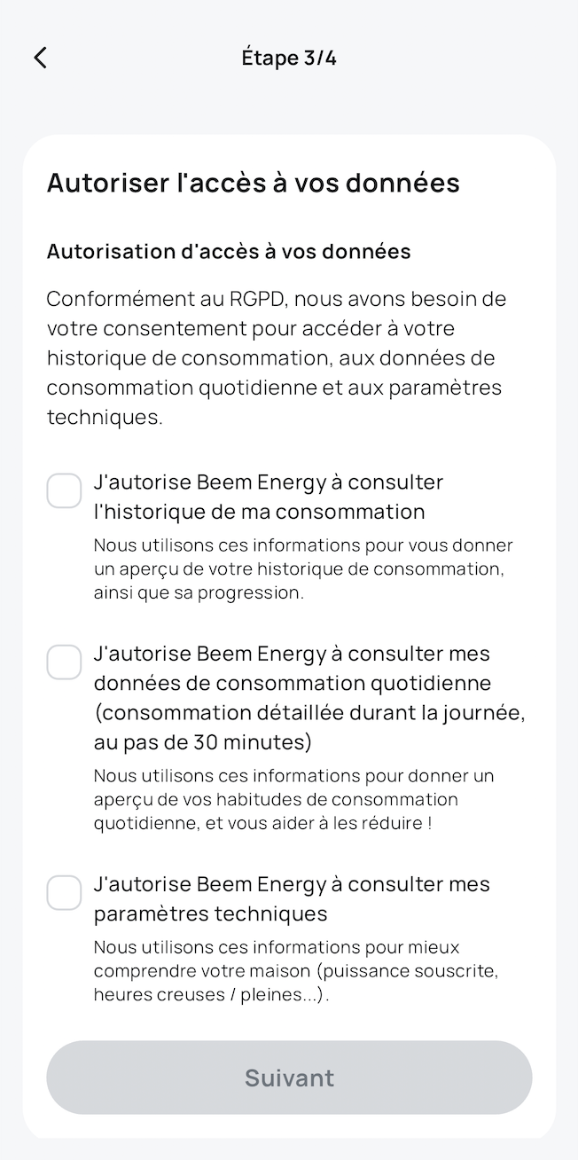
Task: Click the word "RGPD" in the paragraph
Action: 253,299
